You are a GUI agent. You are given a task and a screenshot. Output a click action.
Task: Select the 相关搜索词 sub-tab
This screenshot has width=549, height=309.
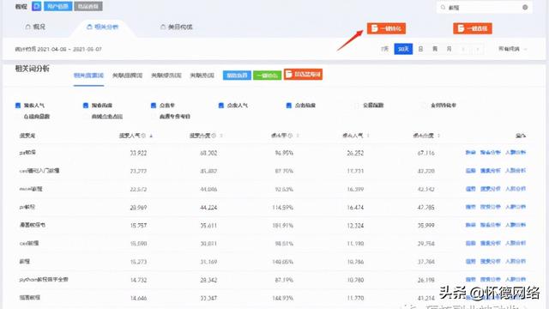[88, 76]
